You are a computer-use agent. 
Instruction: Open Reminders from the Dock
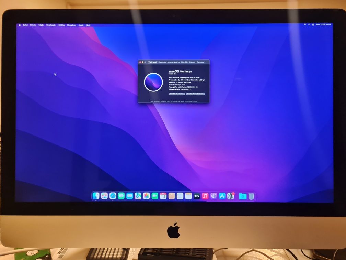(x=180, y=196)
